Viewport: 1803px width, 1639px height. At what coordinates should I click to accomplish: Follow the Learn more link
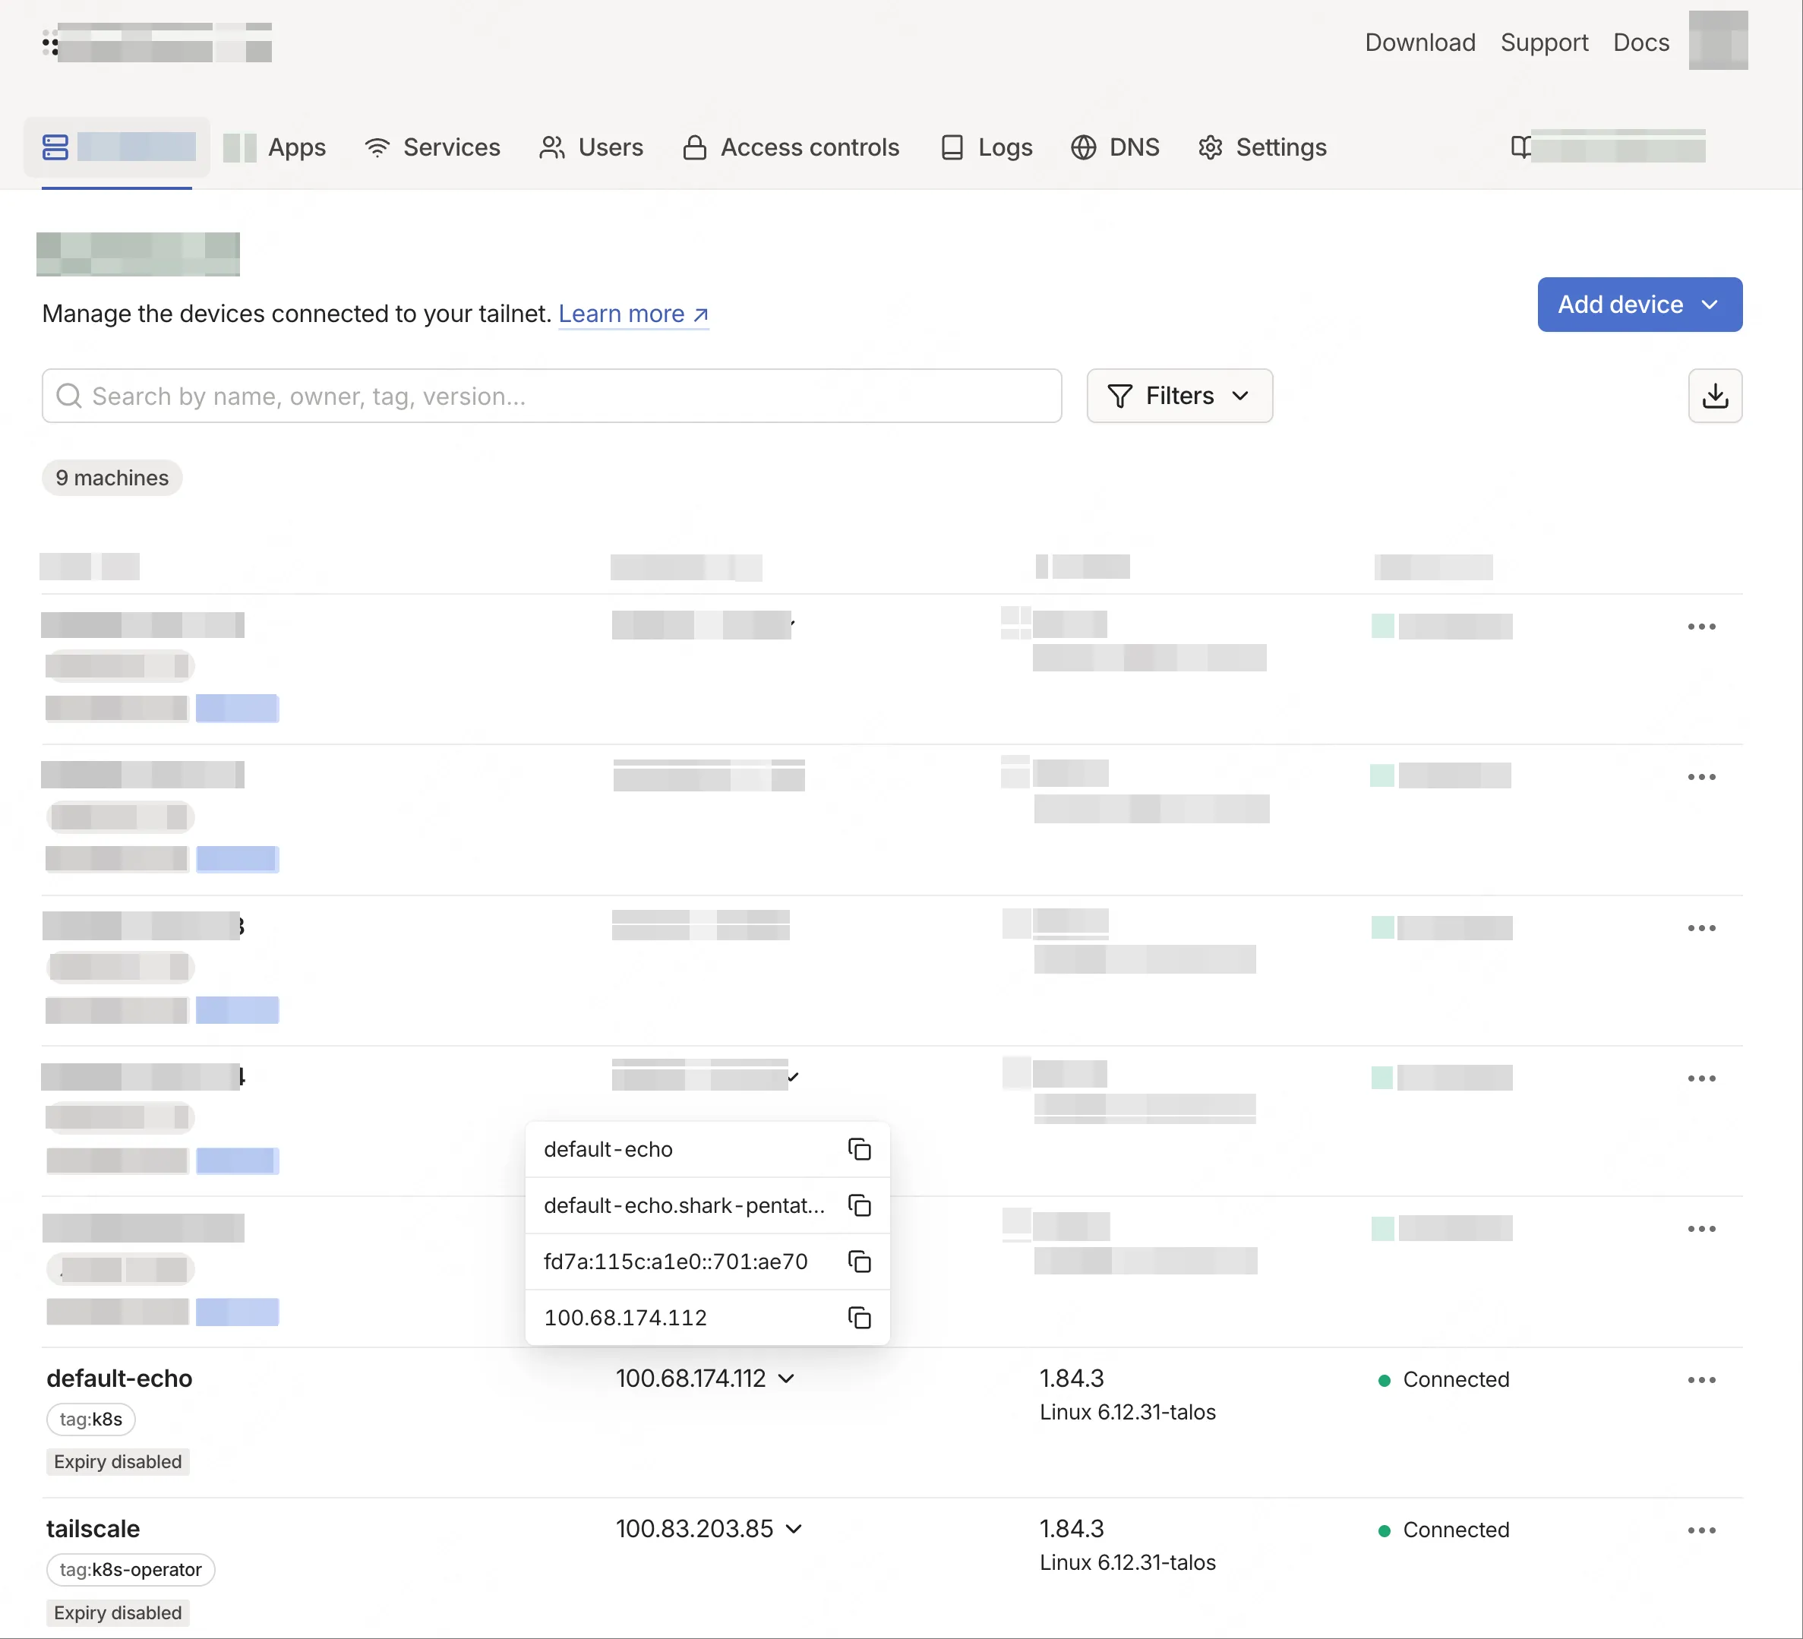point(633,314)
